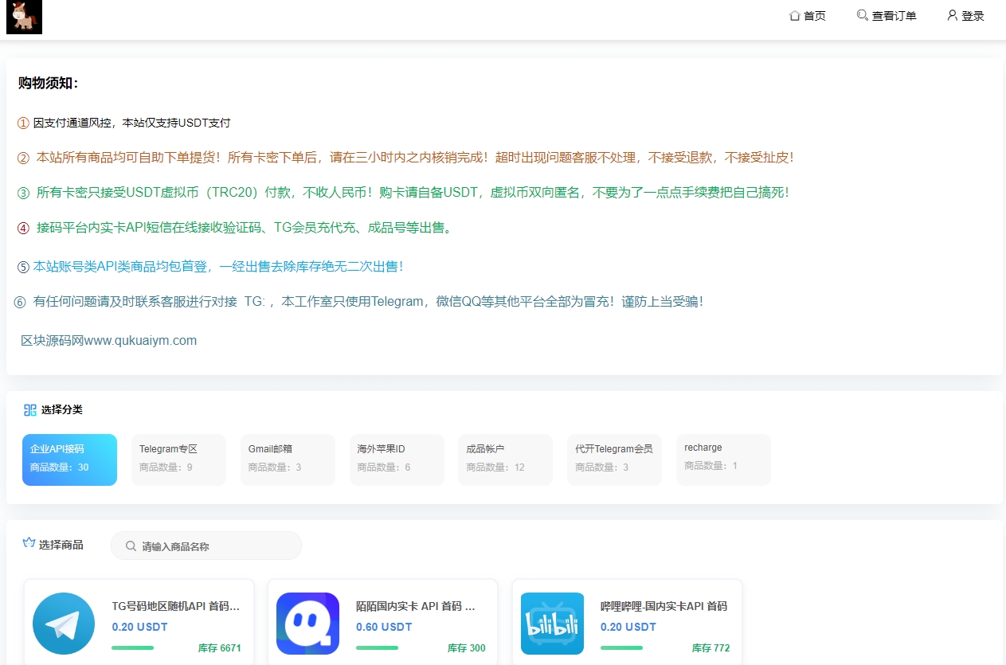Click 商品数量: 12 under 成品帐户
This screenshot has height=665, width=1006.
pyautogui.click(x=495, y=467)
